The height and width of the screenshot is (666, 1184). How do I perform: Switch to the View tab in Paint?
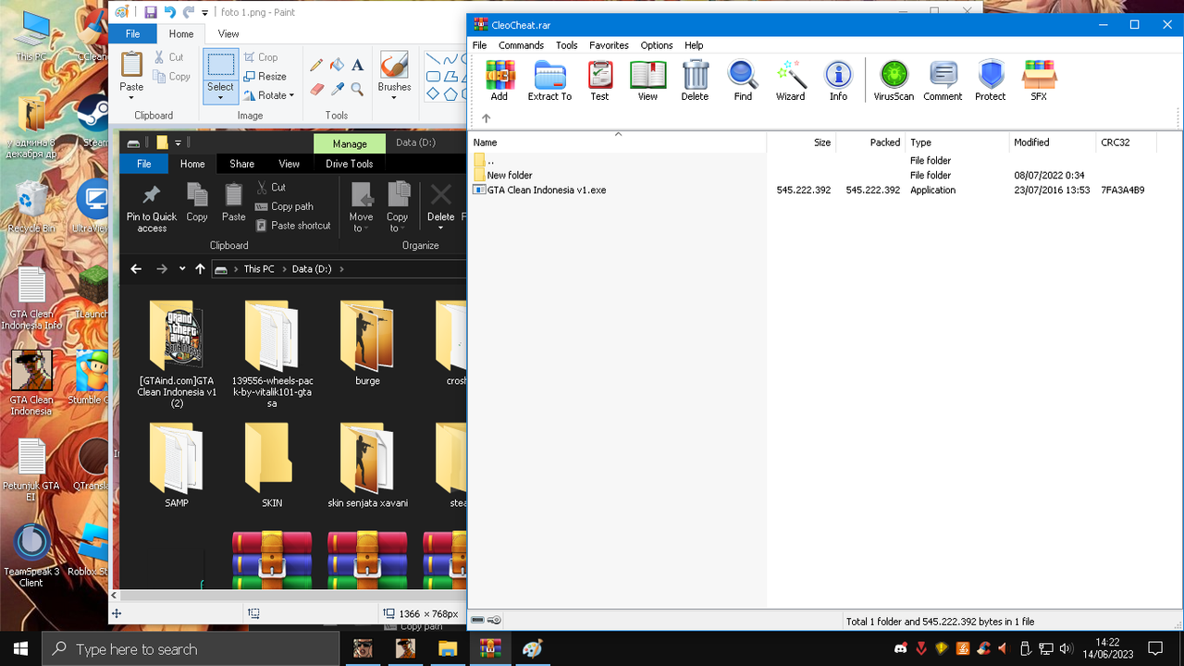click(x=228, y=34)
